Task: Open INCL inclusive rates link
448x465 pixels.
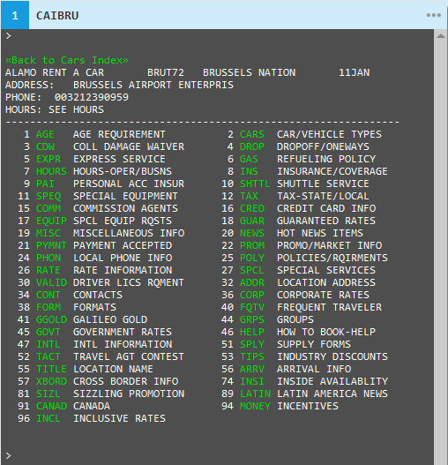Action: tap(49, 418)
